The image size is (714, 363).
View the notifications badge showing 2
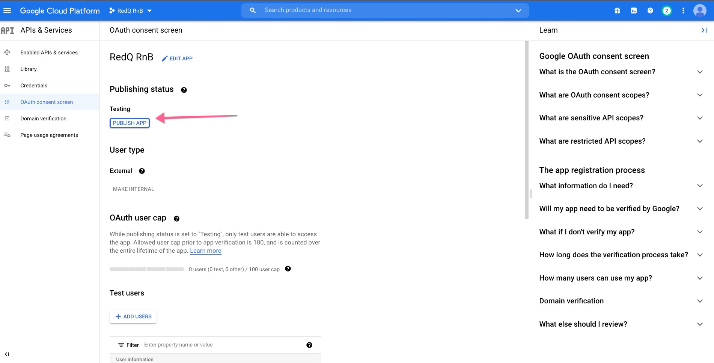point(667,10)
